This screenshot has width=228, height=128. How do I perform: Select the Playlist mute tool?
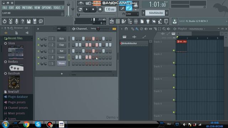[x=146, y=29]
